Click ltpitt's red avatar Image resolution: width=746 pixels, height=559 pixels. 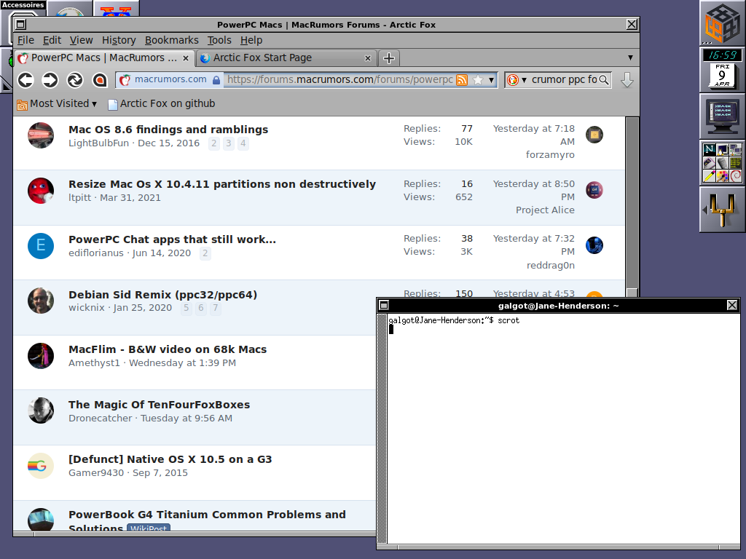[x=41, y=191]
